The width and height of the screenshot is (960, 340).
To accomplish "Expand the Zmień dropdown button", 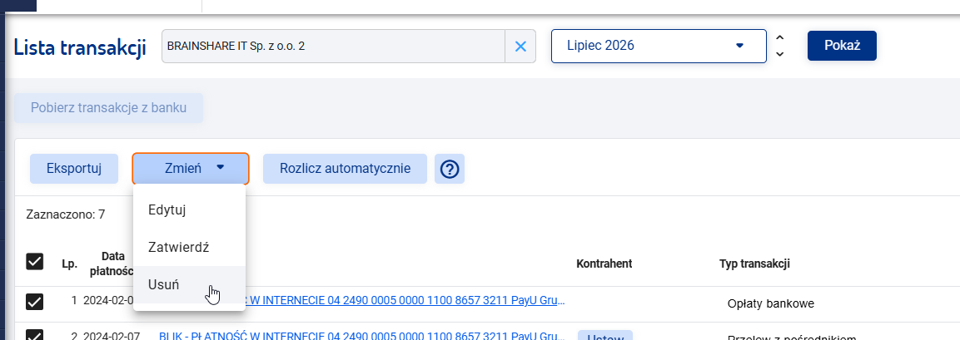I will (191, 169).
